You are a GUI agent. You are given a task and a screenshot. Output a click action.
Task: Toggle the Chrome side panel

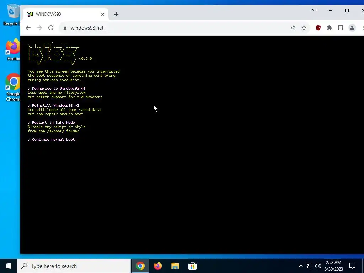click(x=341, y=28)
